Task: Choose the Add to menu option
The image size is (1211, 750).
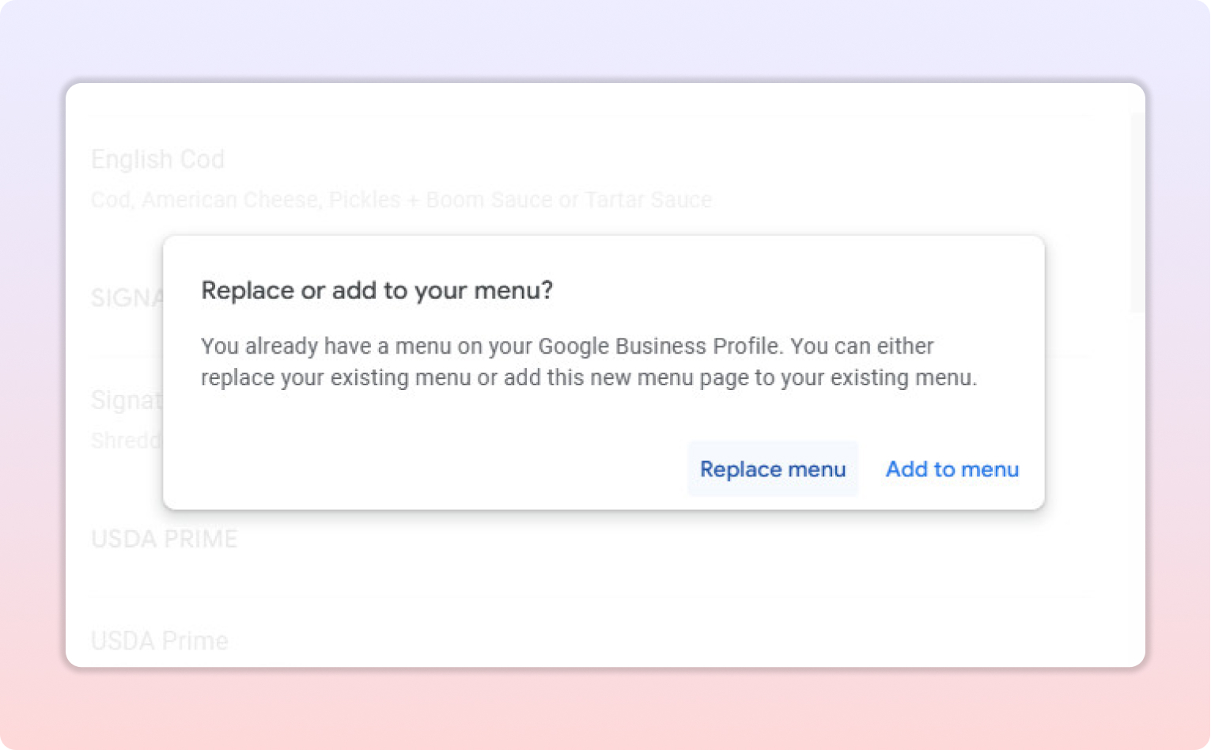Action: 952,469
